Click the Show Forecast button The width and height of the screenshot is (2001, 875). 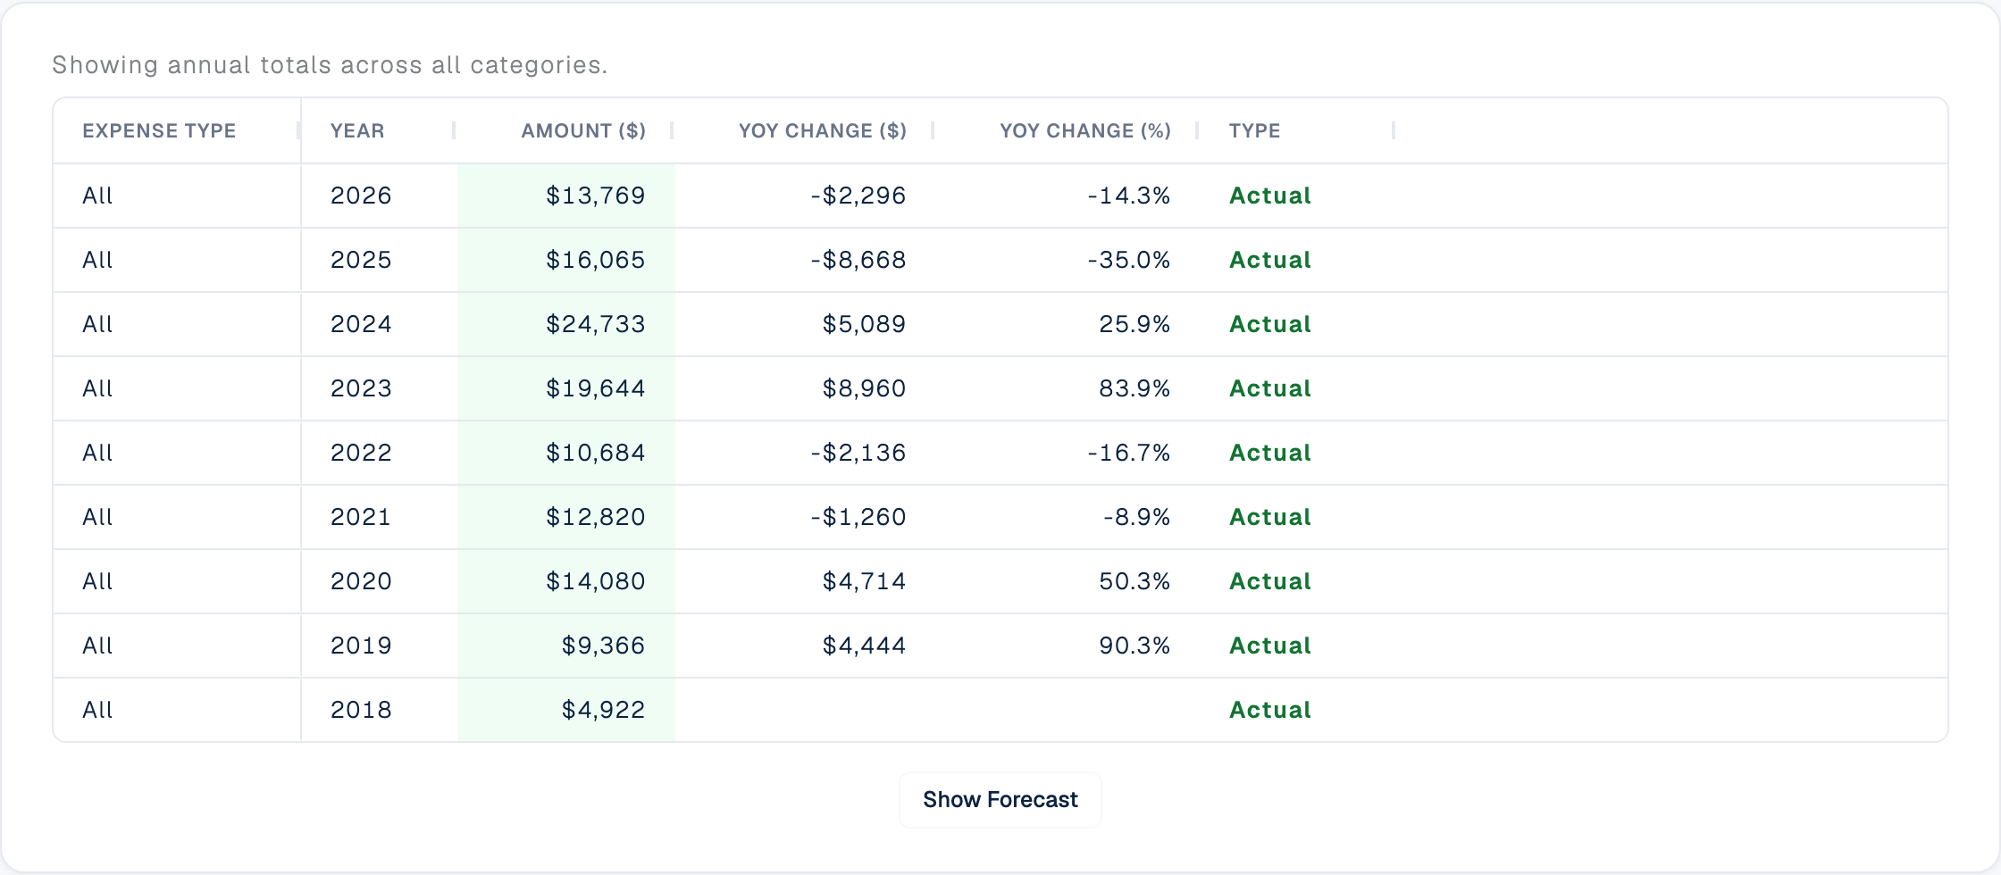[1000, 799]
